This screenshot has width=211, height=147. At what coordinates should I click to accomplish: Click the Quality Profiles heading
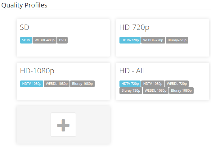point(24,5)
